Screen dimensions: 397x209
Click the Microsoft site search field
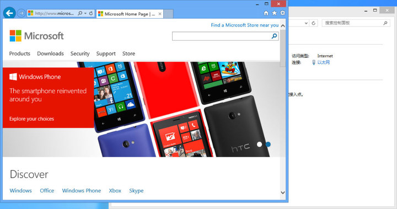pos(222,36)
